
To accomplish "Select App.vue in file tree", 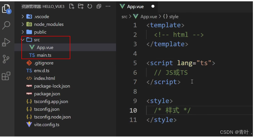I will tap(45, 47).
